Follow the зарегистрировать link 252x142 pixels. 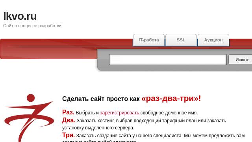119,113
